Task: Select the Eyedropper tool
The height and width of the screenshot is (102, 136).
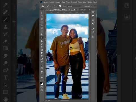Action: [42, 31]
